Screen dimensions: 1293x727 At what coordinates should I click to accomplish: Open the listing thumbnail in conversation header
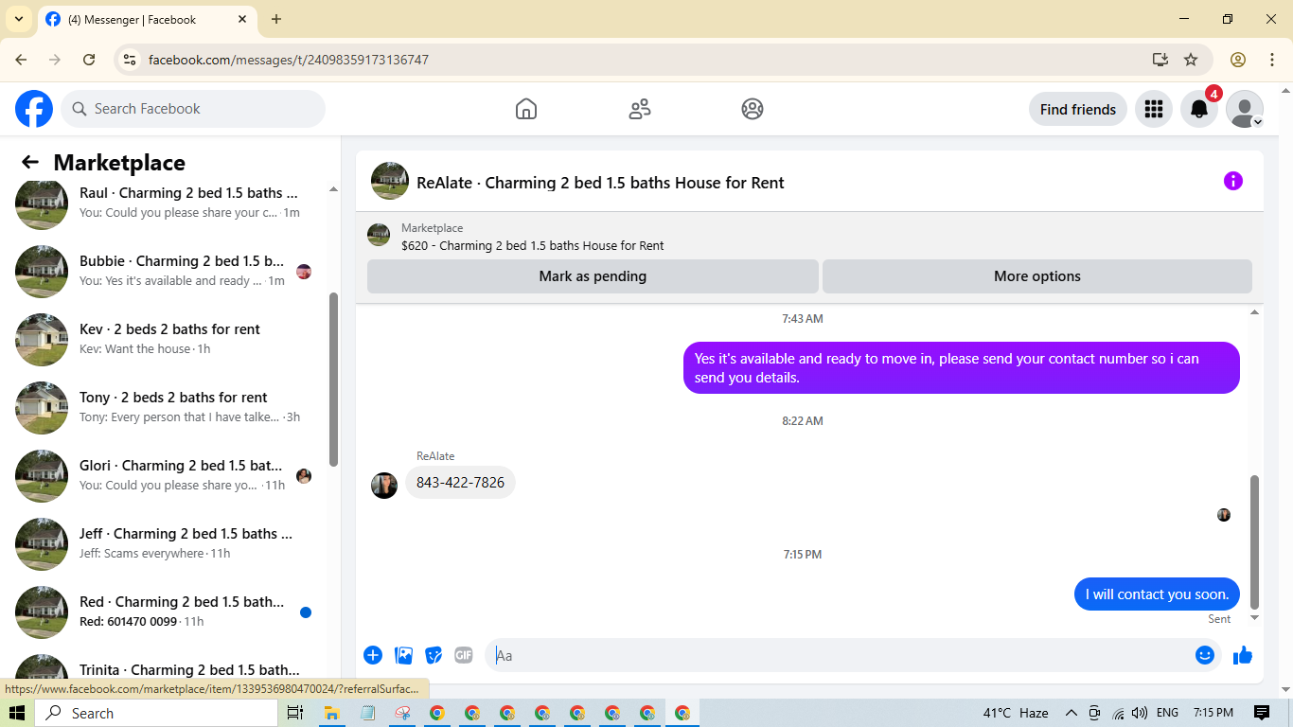point(390,181)
